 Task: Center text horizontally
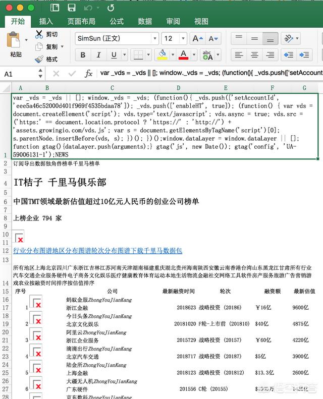pyautogui.click(x=254, y=54)
